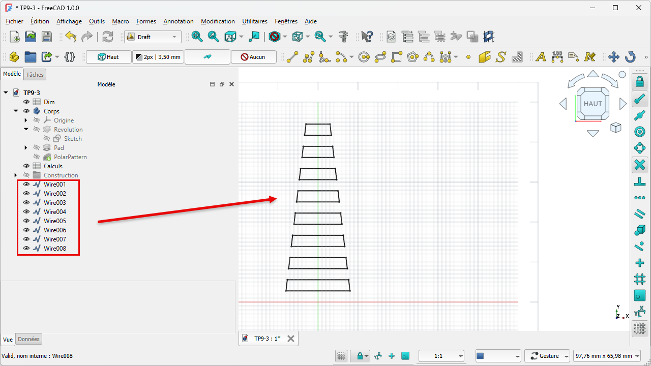The height and width of the screenshot is (366, 651).
Task: Toggle the snap lock in right toolbar
Action: (x=640, y=81)
